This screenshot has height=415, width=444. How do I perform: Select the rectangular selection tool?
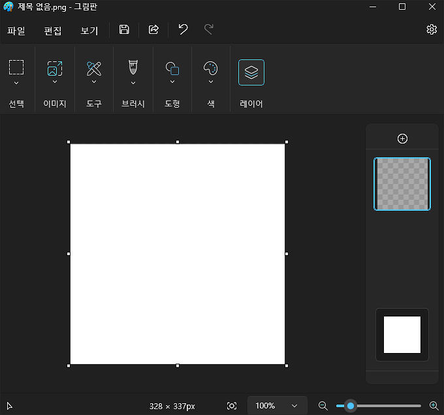[x=16, y=67]
